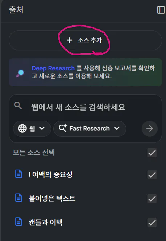Uncheck the ! 여백의 중요성 source checkbox

click(x=152, y=175)
